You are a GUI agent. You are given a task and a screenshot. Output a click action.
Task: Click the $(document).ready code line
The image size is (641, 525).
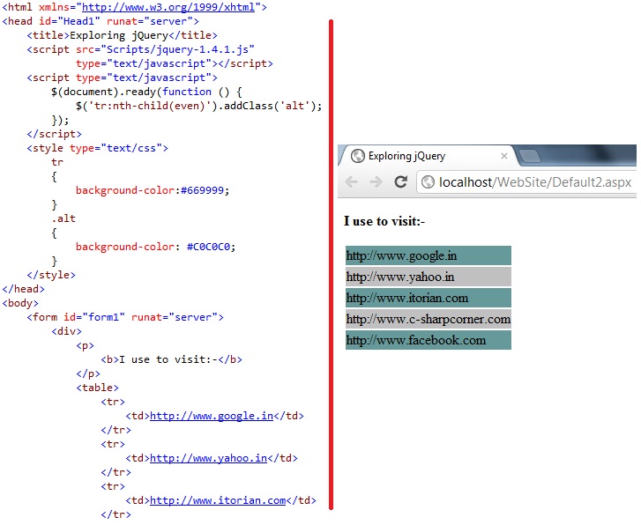coord(146,92)
